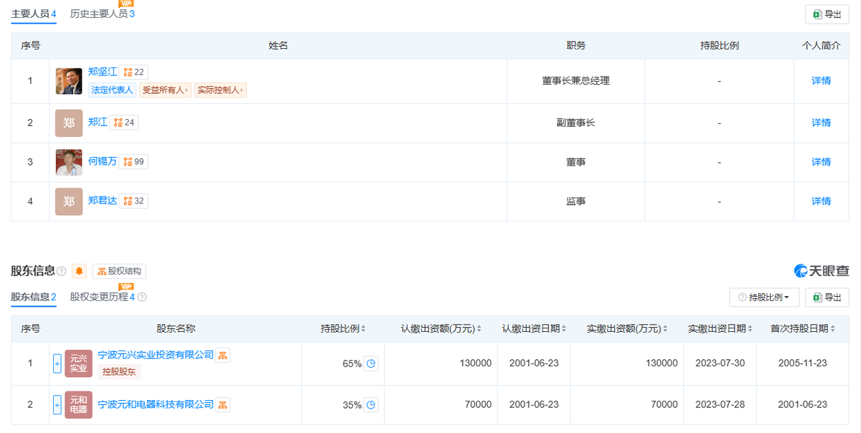Click relation count icon 22 beside 郑坚江
861x433 pixels.
point(133,72)
